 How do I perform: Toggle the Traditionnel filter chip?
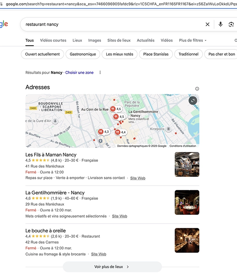pos(188,54)
